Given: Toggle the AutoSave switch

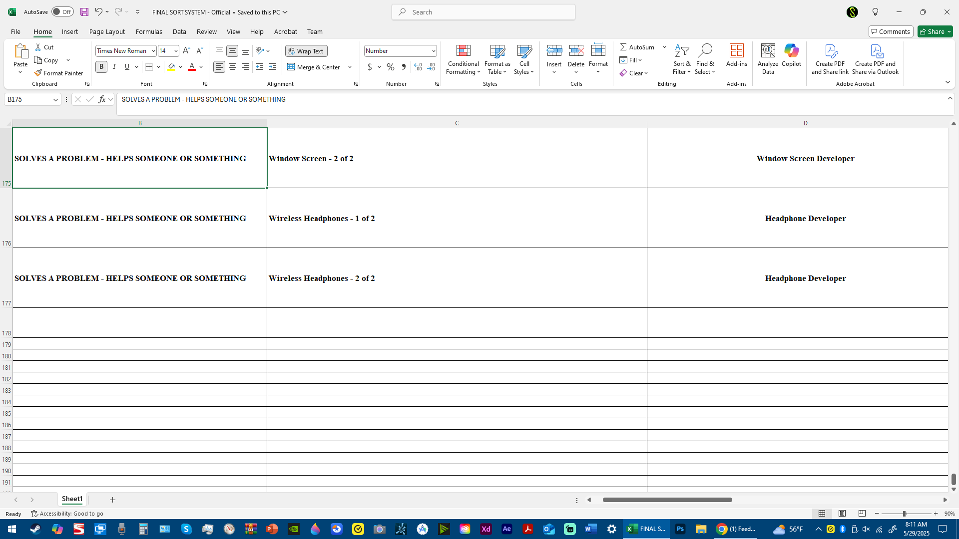Looking at the screenshot, I should click(62, 12).
